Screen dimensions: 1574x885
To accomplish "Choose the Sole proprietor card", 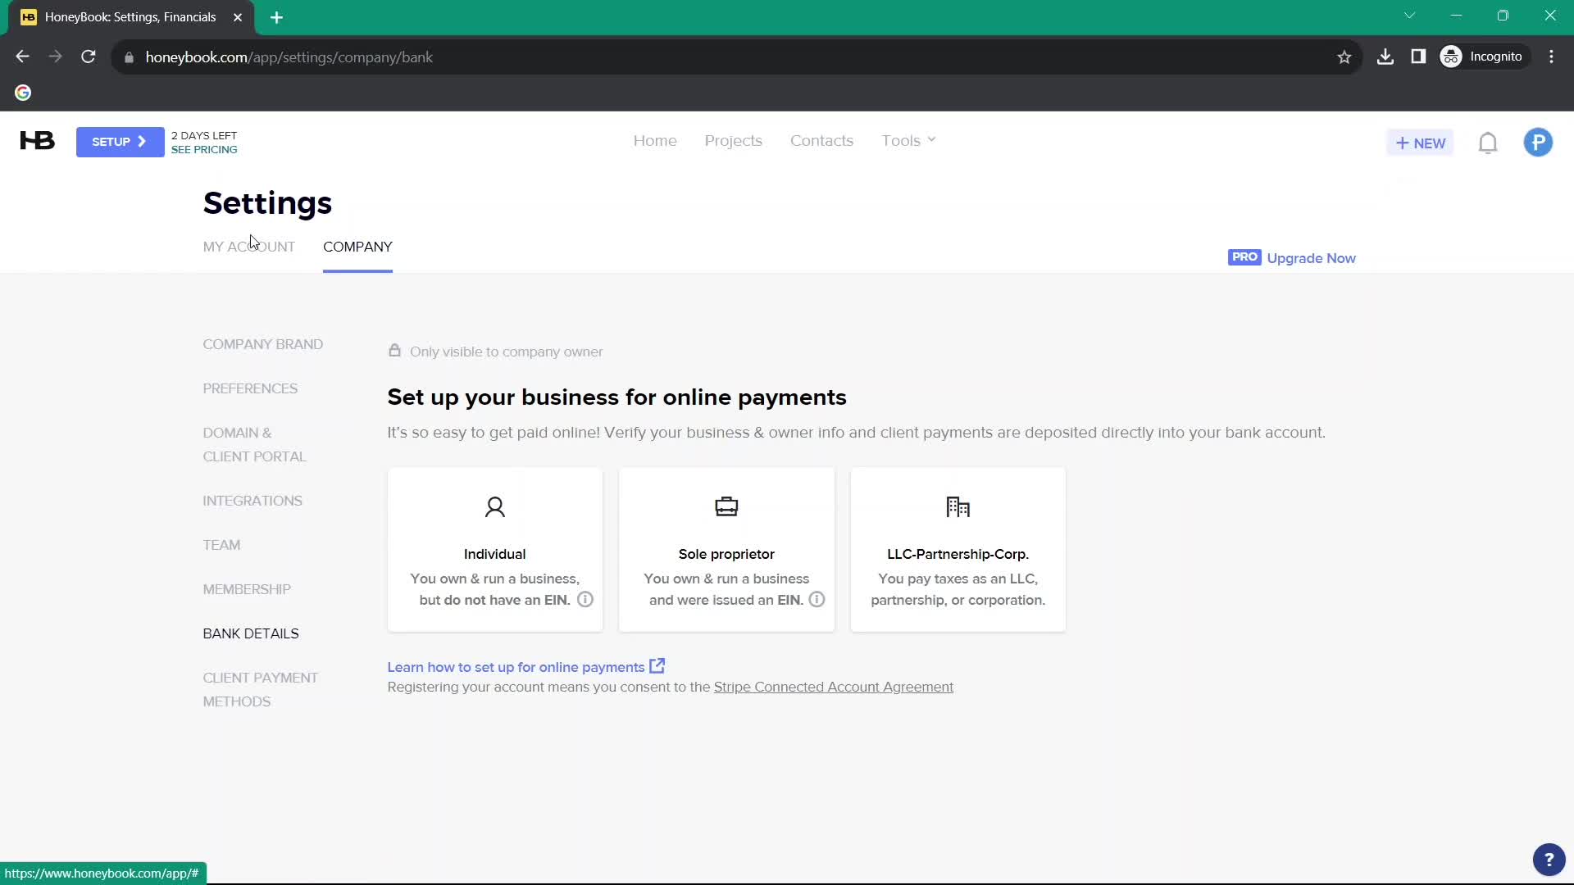I will pos(726,550).
